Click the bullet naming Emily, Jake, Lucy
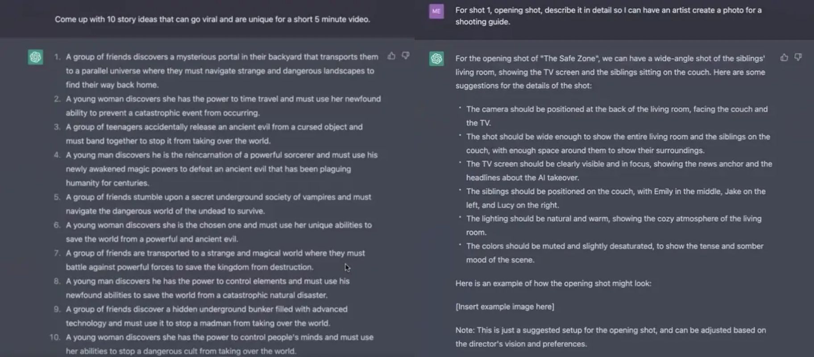The image size is (814, 357). (x=616, y=198)
